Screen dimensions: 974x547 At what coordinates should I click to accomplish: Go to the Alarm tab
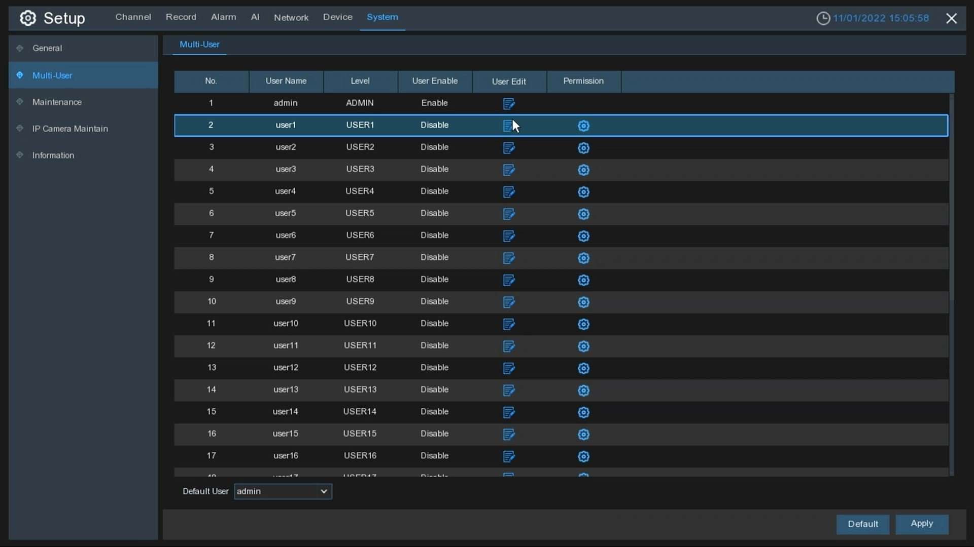point(223,17)
